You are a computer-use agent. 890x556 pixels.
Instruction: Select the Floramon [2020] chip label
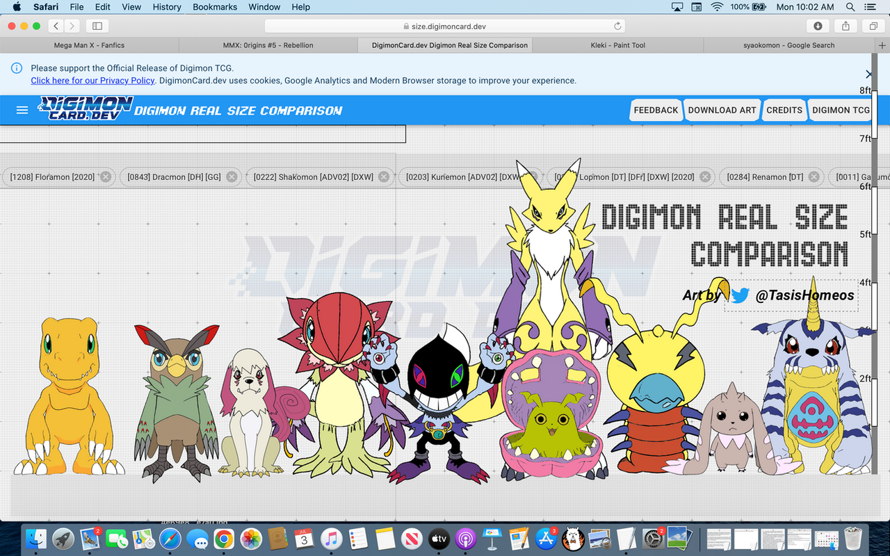[52, 177]
